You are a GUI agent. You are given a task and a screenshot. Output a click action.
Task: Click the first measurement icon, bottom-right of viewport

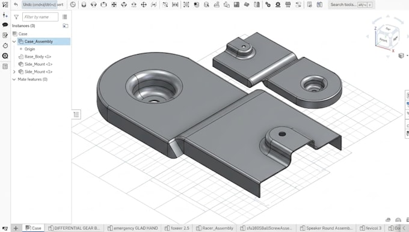pyautogui.click(x=388, y=220)
